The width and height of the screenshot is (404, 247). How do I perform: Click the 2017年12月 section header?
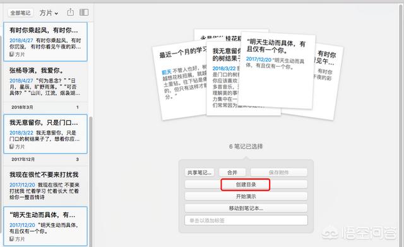point(45,159)
